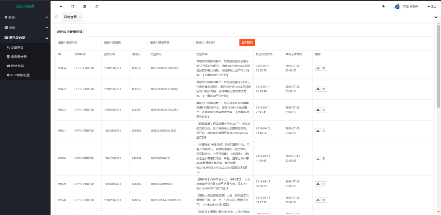Click the fullscreen crosshair icon in the toolbar
The height and width of the screenshot is (215, 441).
tap(72, 6)
